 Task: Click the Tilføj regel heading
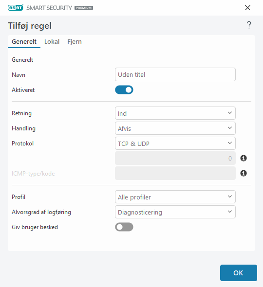pos(30,26)
